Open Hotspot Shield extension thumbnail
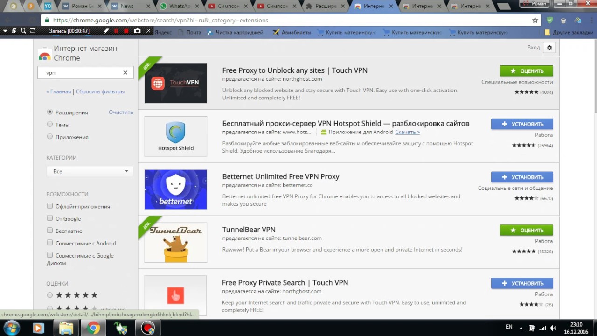Image resolution: width=597 pixels, height=336 pixels. pyautogui.click(x=176, y=136)
